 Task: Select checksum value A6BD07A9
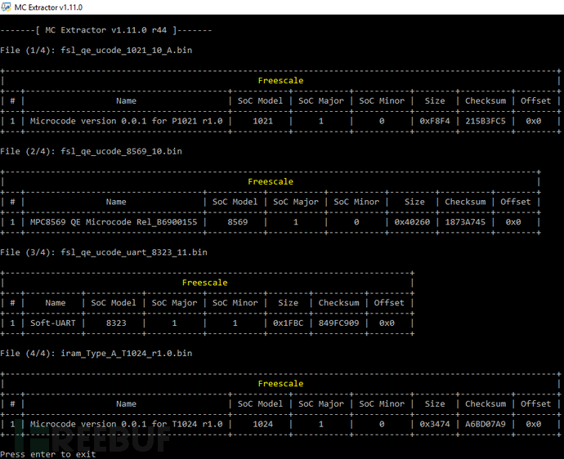click(486, 424)
